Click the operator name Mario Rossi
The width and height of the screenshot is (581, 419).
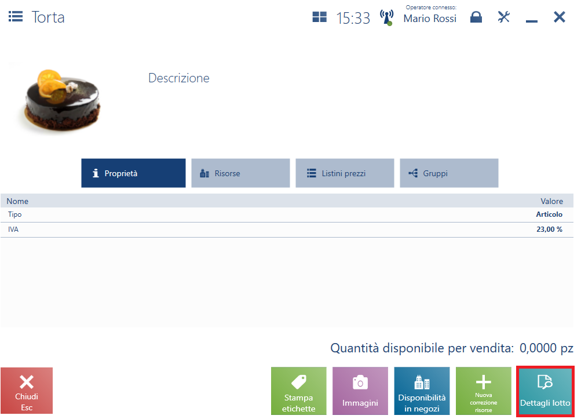(430, 19)
